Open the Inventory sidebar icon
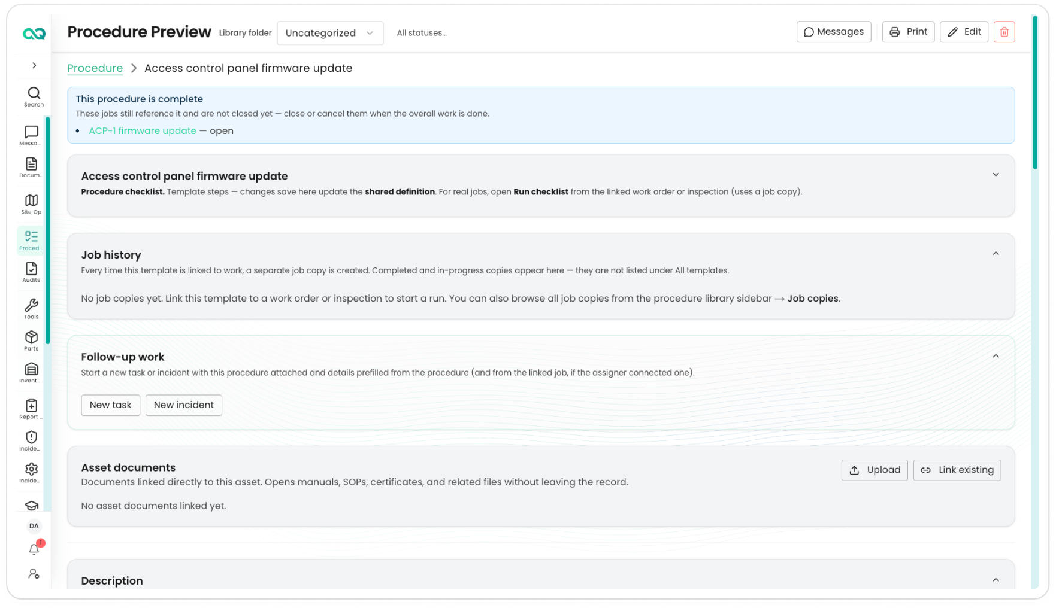The width and height of the screenshot is (1056, 608). (31, 373)
